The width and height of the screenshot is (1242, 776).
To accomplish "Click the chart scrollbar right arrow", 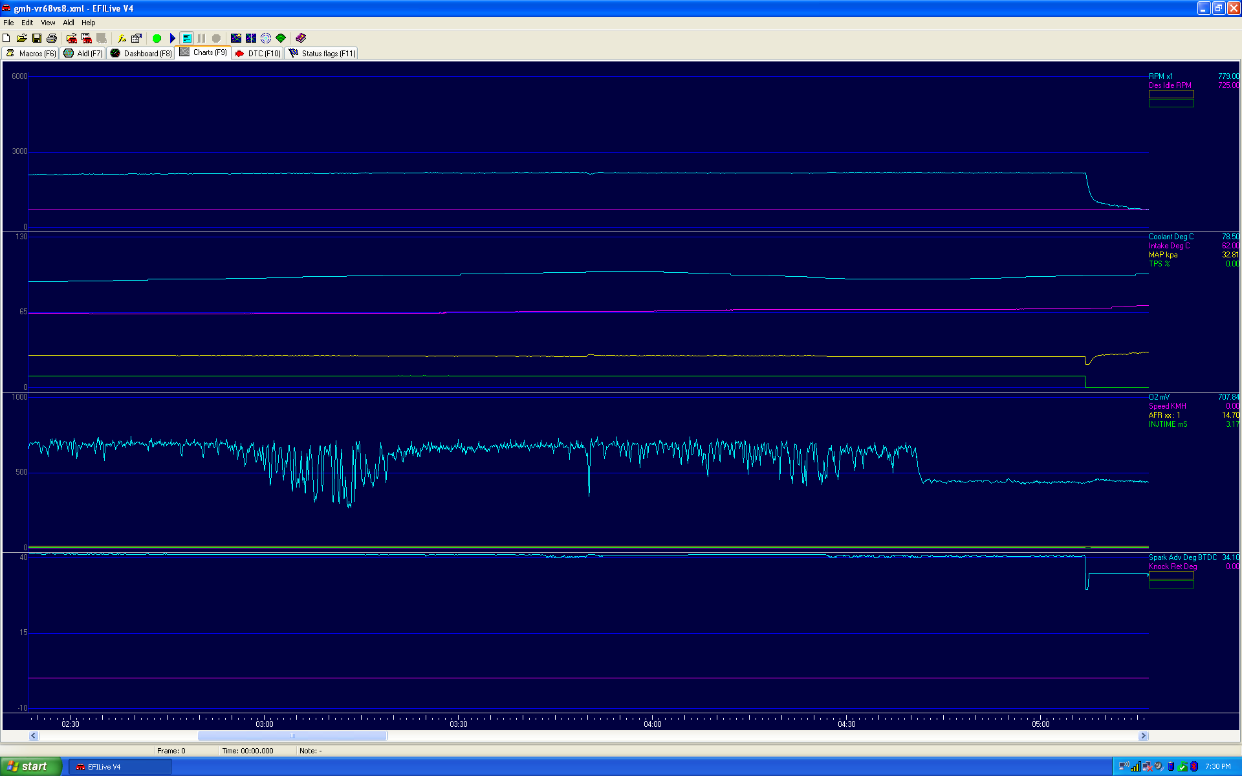I will point(1143,735).
